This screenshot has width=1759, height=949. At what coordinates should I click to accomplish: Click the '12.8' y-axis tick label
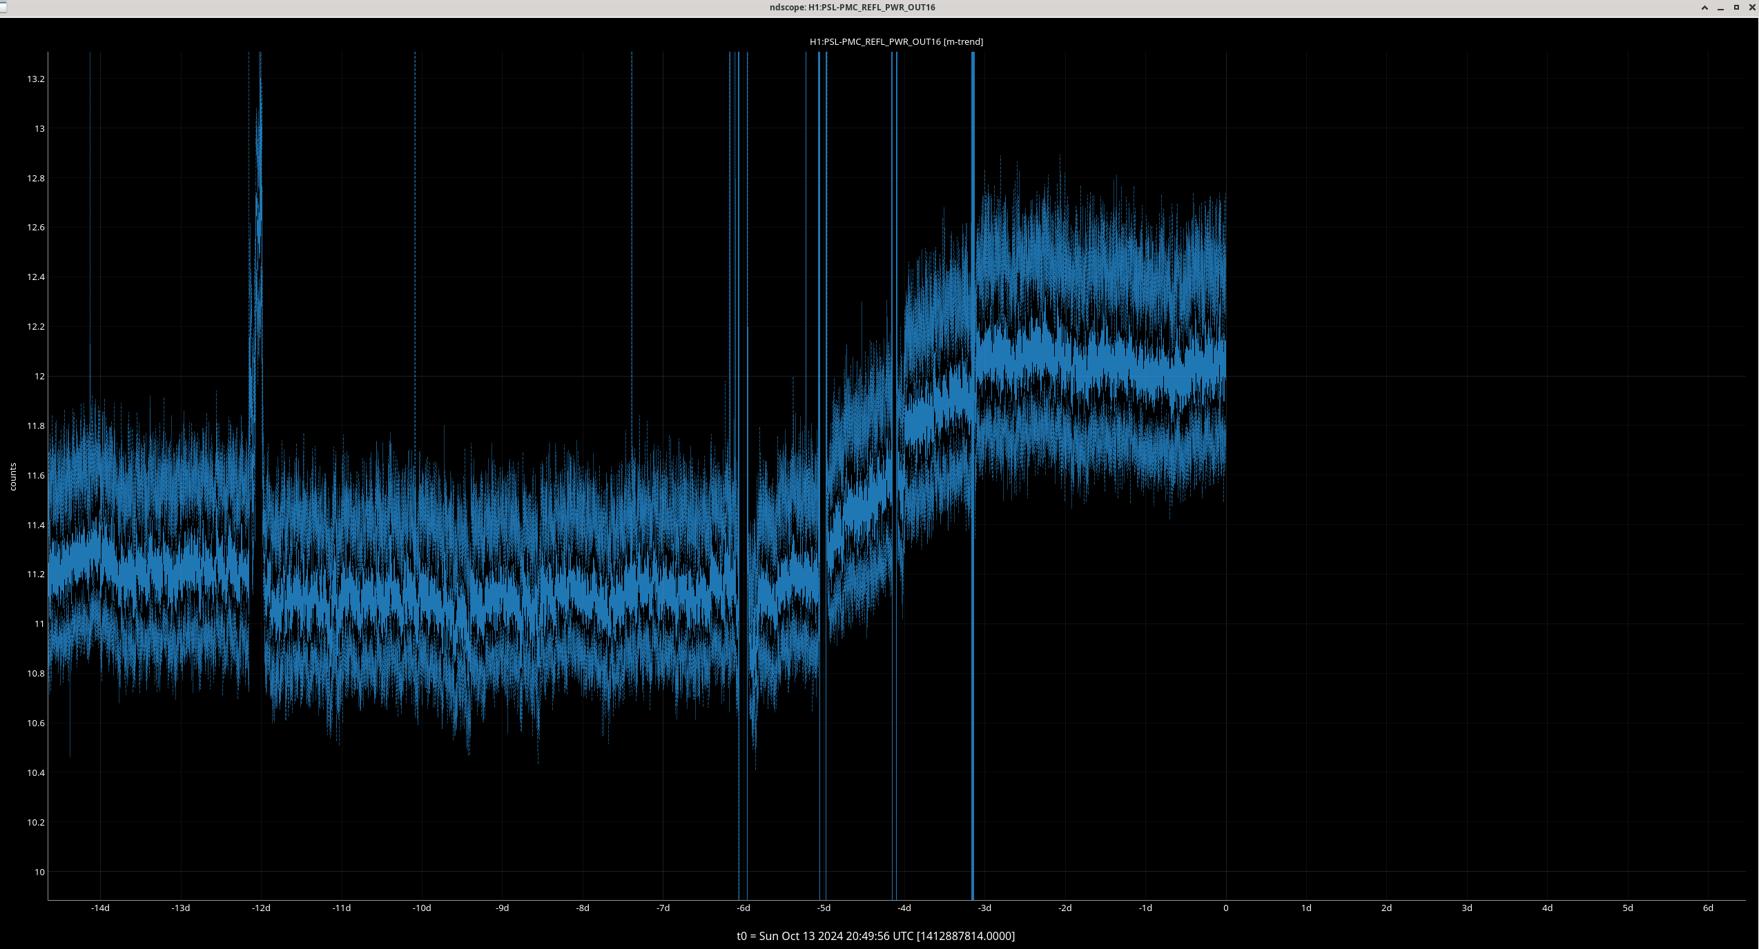36,179
